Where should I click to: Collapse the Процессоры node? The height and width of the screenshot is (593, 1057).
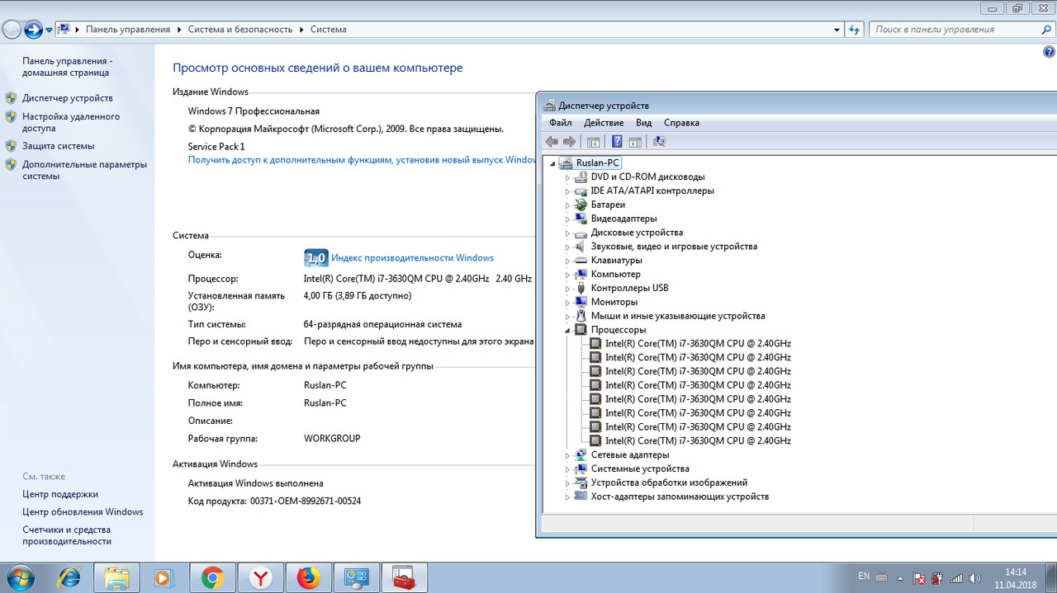pyautogui.click(x=567, y=330)
